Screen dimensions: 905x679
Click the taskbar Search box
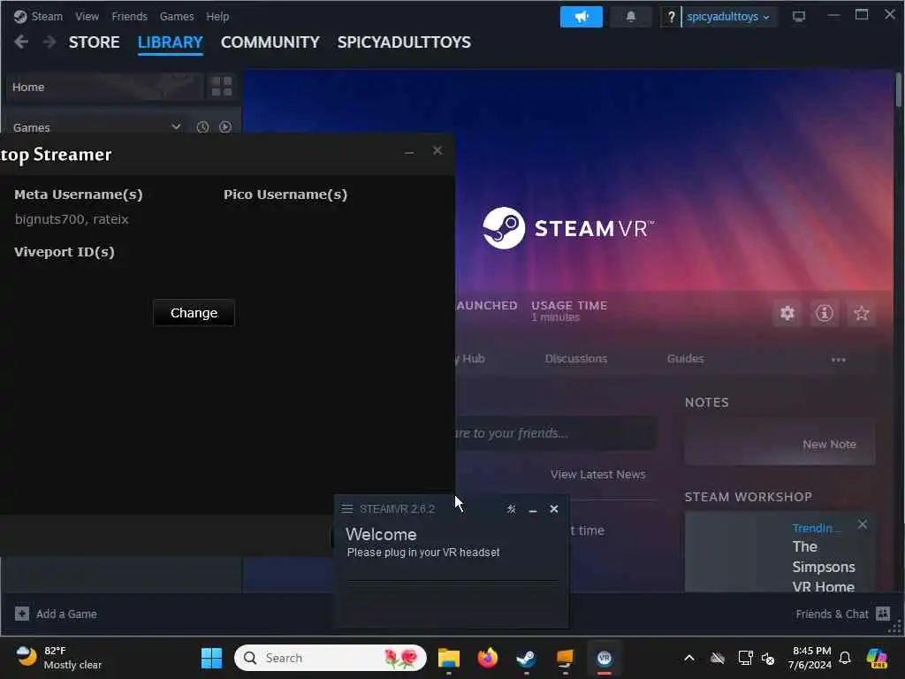click(x=331, y=658)
